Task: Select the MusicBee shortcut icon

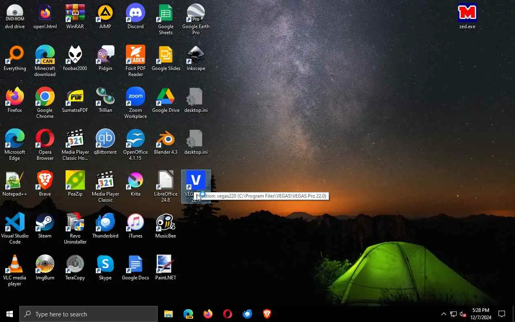Action: point(166,225)
